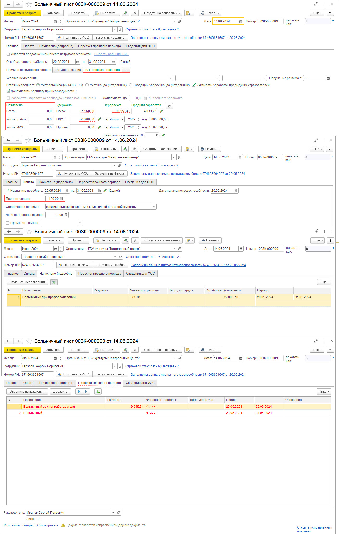Open the calendar next to start date 20.05.2024 on Главное tab

78,62
